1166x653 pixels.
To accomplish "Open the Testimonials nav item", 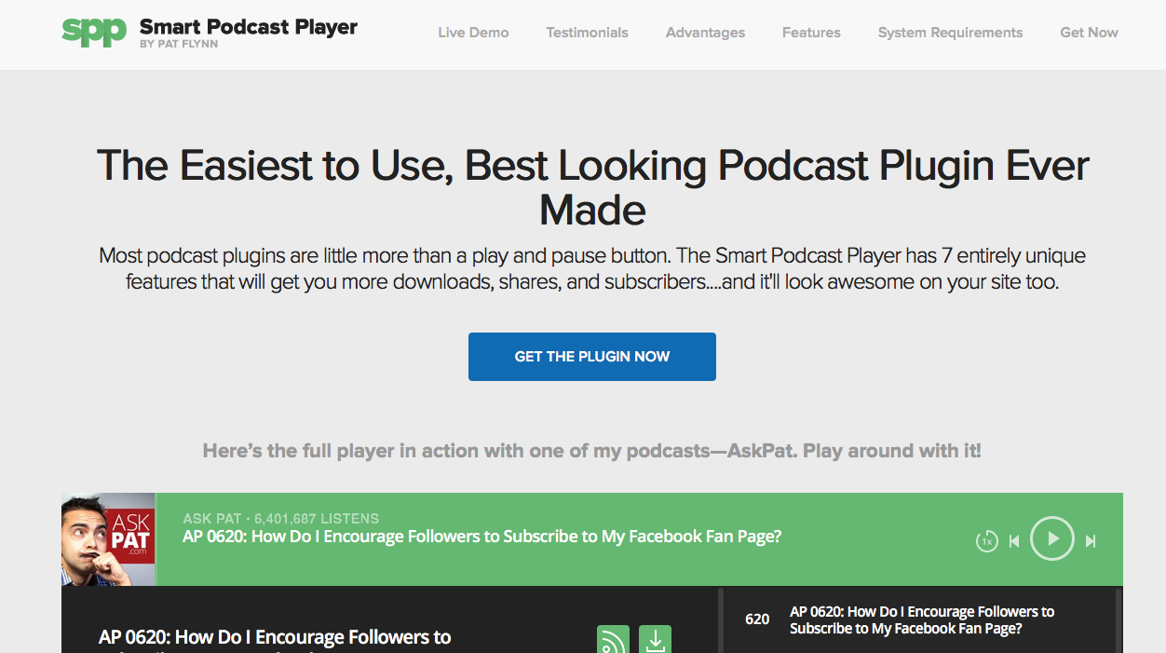I will [587, 33].
